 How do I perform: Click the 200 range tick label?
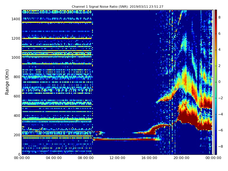[x=17, y=135]
